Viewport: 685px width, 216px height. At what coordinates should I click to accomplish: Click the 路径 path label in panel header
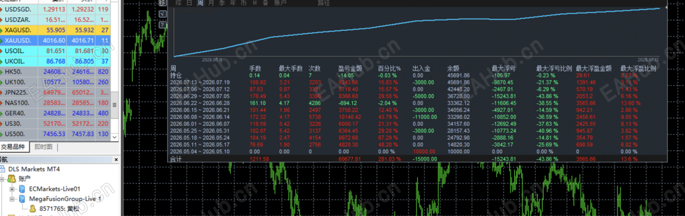(324, 3)
